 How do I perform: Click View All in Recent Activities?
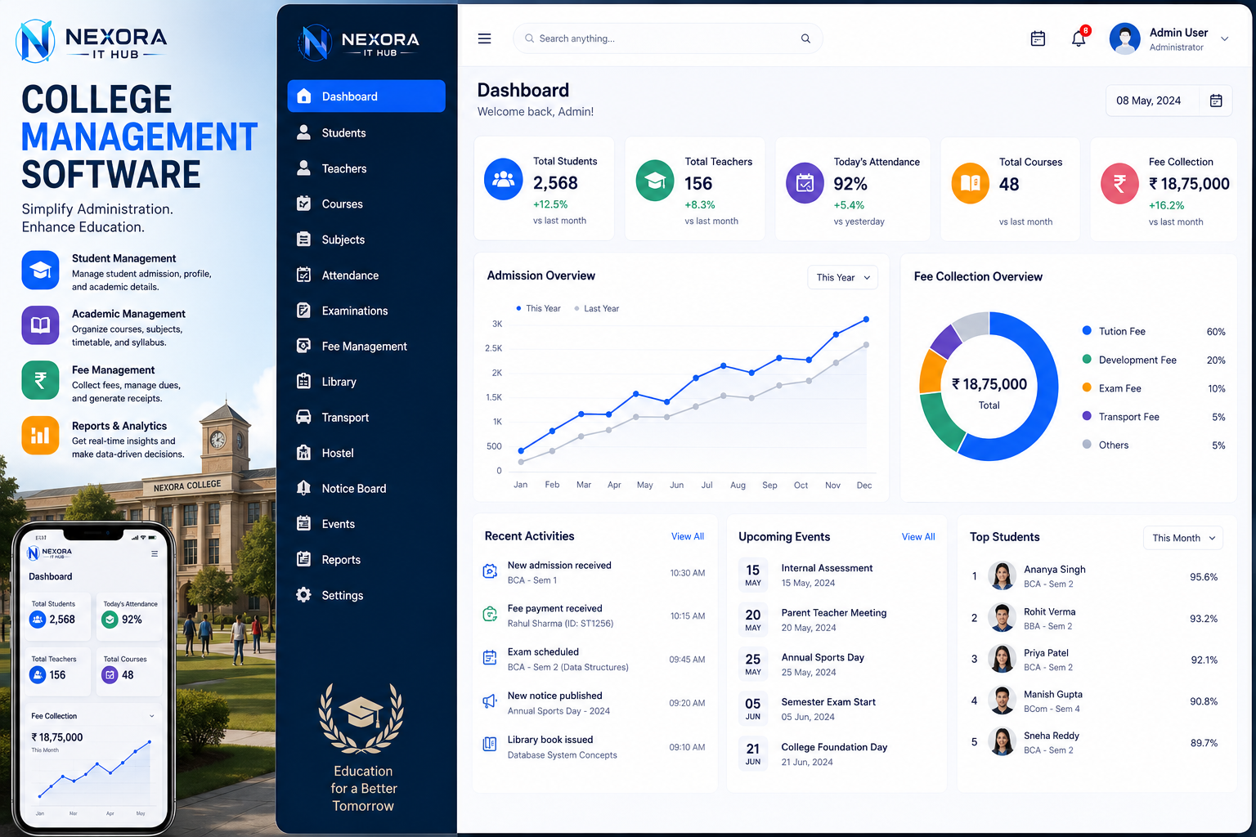(688, 537)
